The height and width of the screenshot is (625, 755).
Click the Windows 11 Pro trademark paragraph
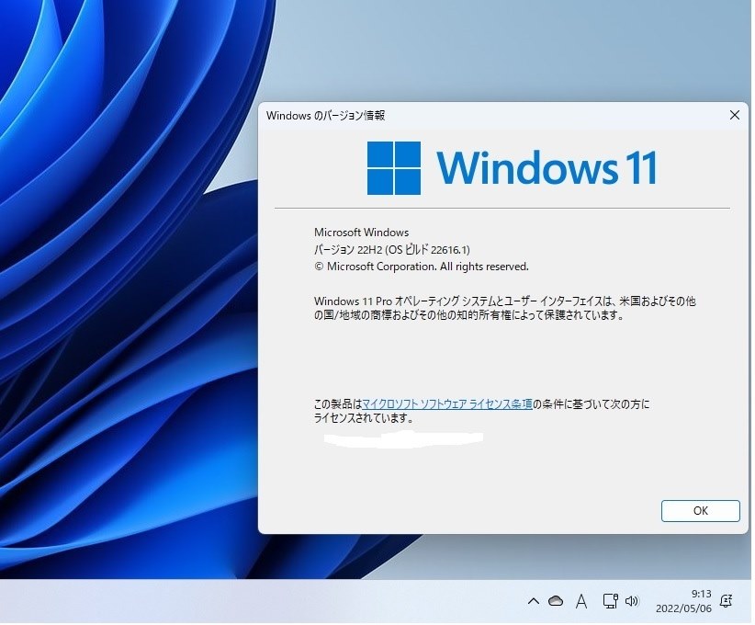504,308
